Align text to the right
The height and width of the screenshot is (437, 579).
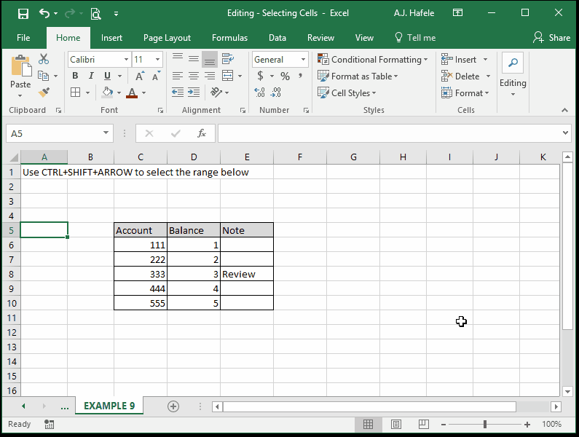(x=210, y=76)
